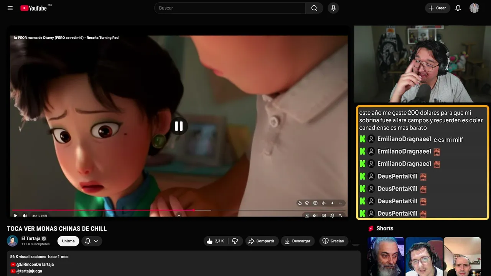Click the large pause overlay in the video
Image resolution: width=491 pixels, height=276 pixels.
point(179,126)
